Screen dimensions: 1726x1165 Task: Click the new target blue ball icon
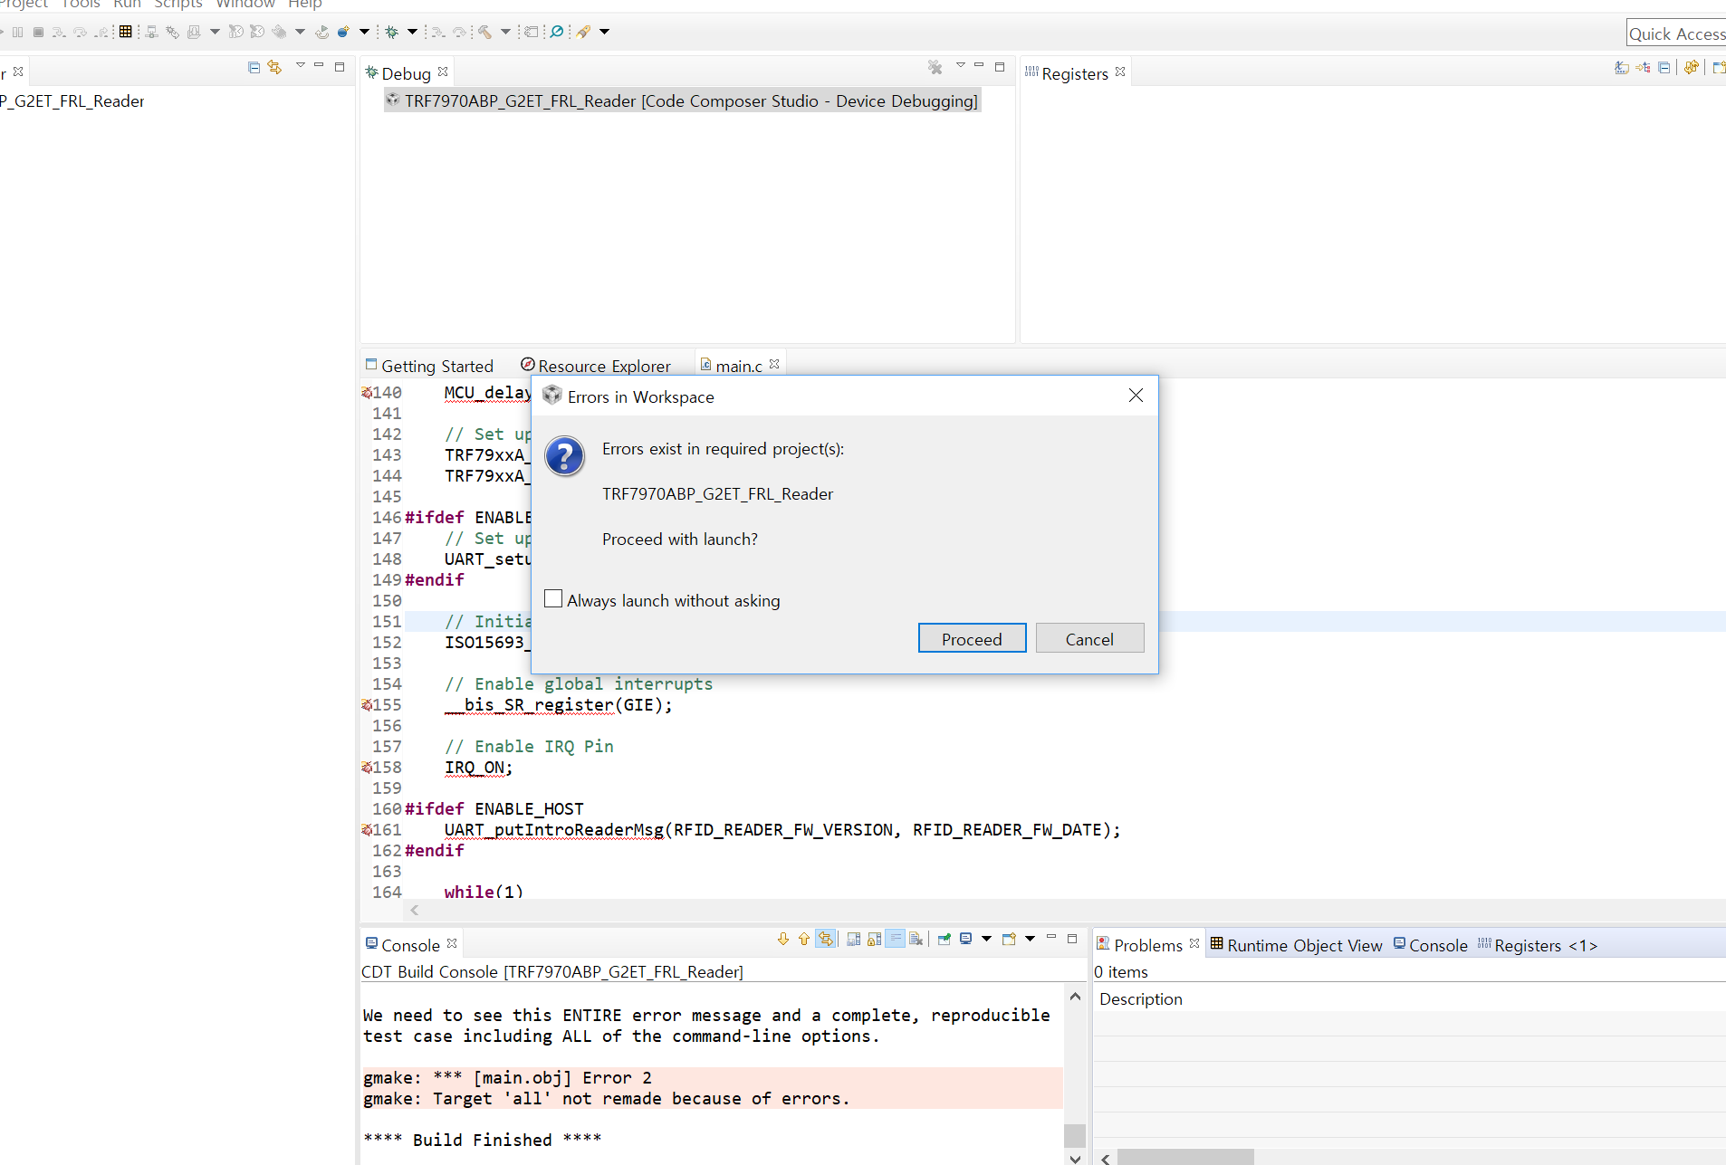click(343, 32)
